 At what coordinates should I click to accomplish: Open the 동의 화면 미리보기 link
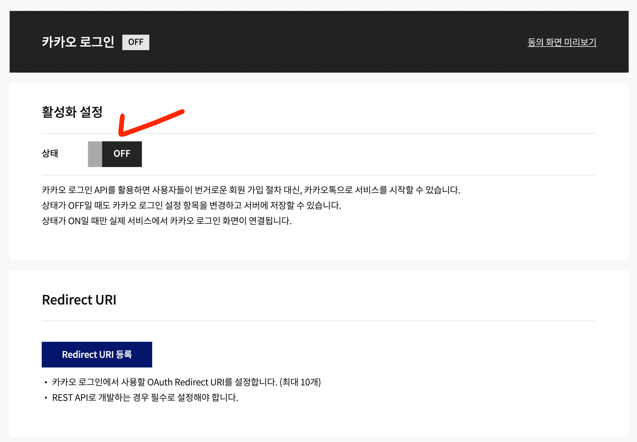click(562, 42)
